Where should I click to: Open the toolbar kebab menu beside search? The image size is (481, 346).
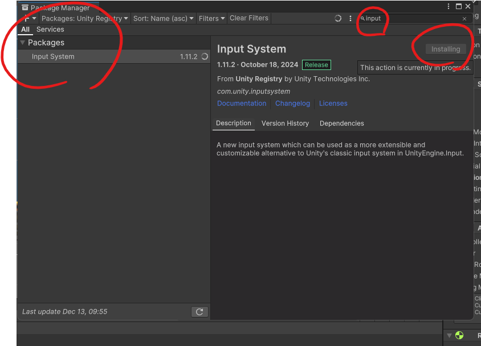pos(350,18)
